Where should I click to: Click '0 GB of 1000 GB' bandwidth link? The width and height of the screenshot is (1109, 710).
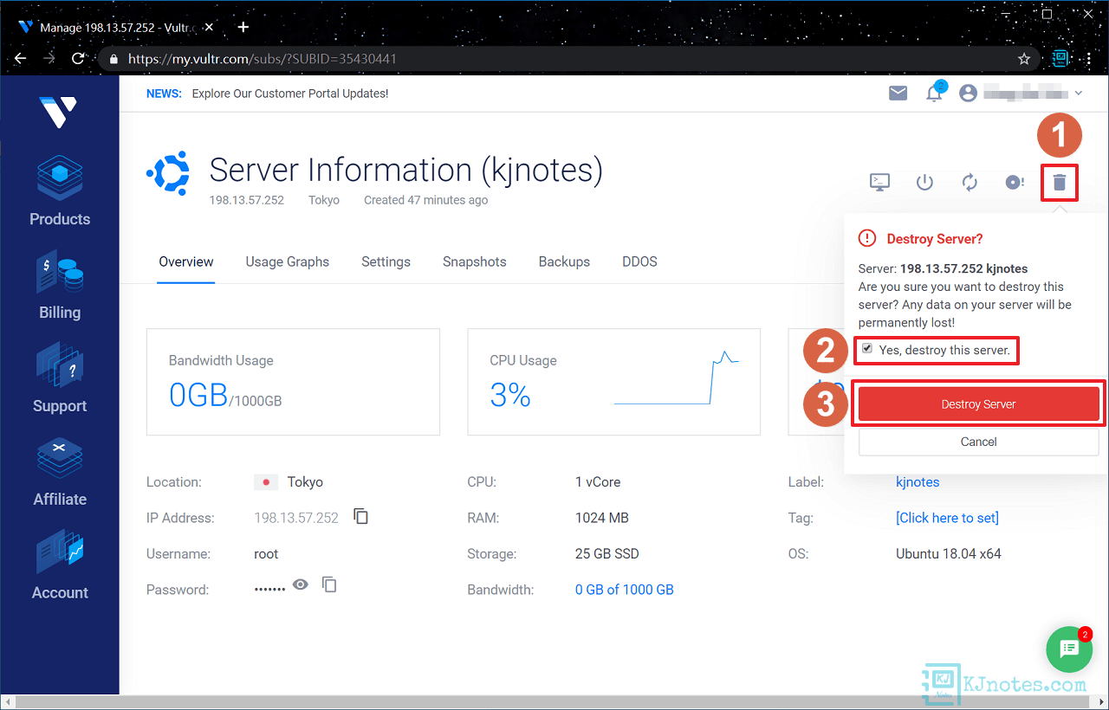point(625,590)
